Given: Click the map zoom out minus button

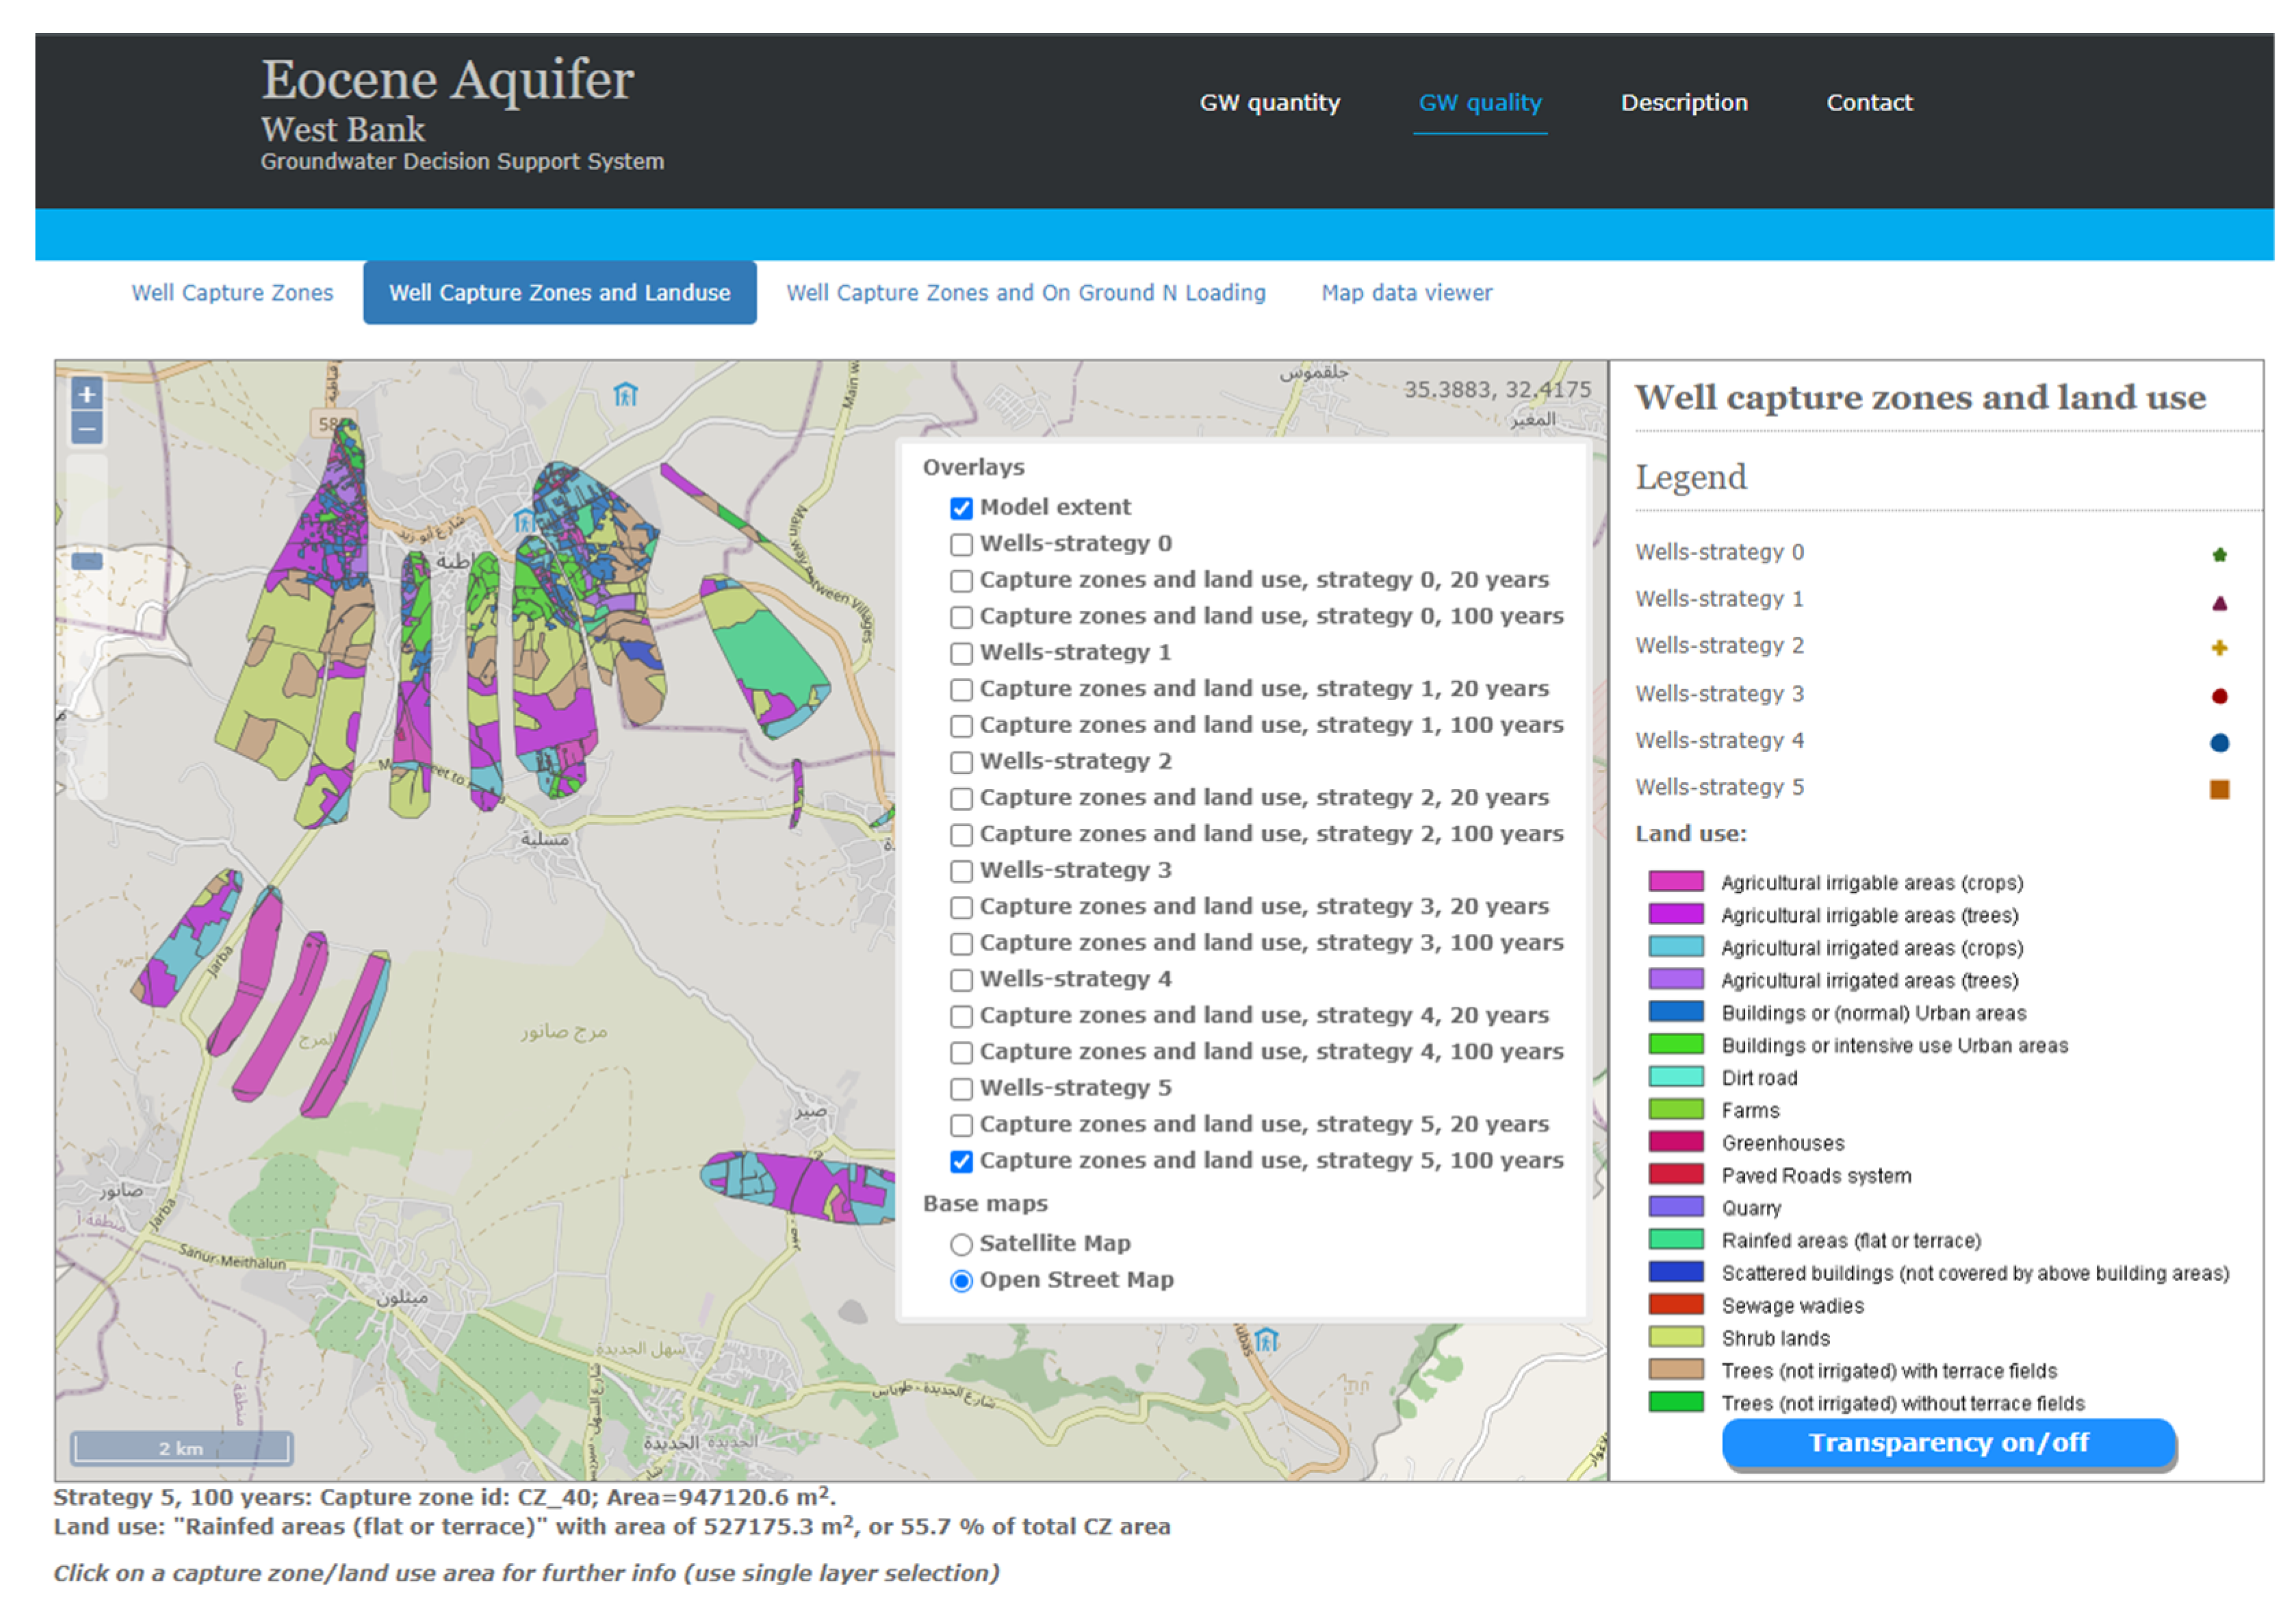Looking at the screenshot, I should click(x=87, y=429).
